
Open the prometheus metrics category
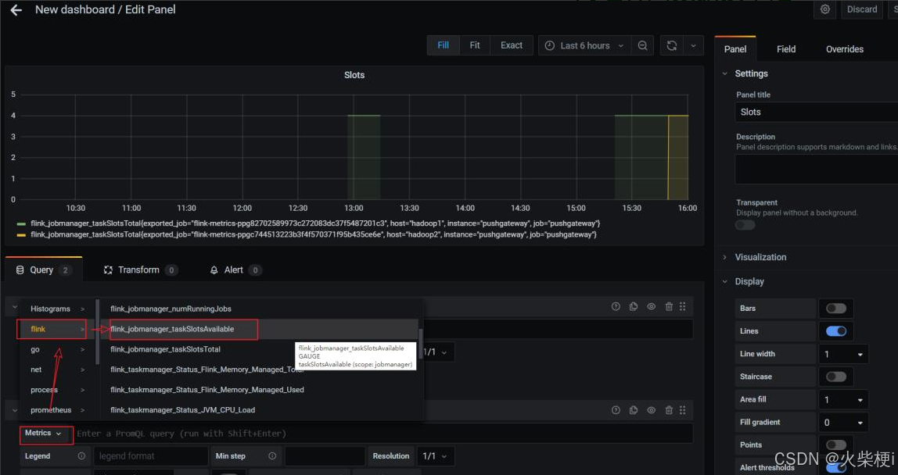pyautogui.click(x=56, y=409)
